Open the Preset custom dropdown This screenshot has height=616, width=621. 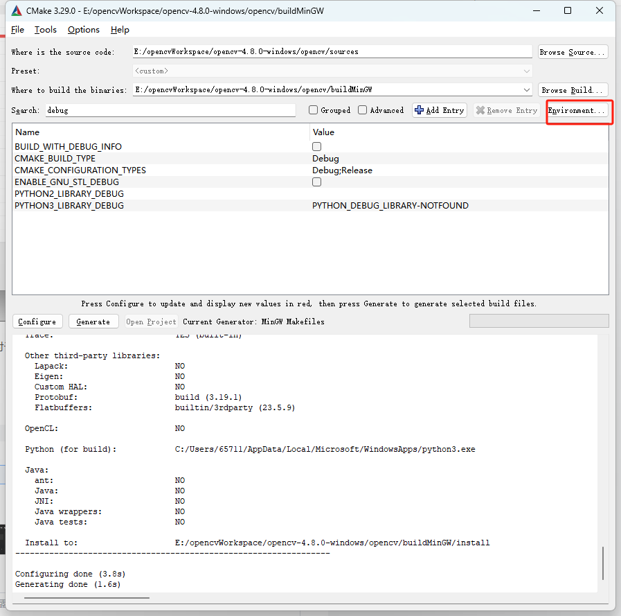(x=332, y=71)
